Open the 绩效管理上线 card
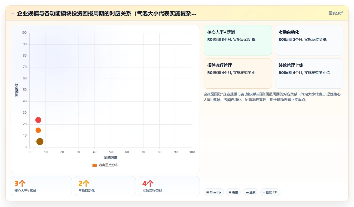Screen dimensions: 354x207 (x=309, y=73)
